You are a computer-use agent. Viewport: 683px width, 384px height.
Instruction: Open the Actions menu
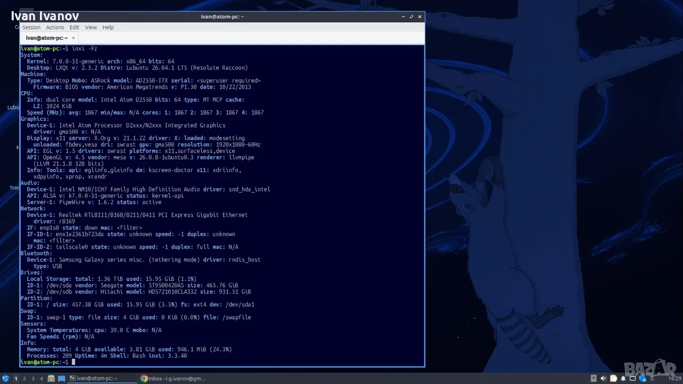click(x=55, y=27)
